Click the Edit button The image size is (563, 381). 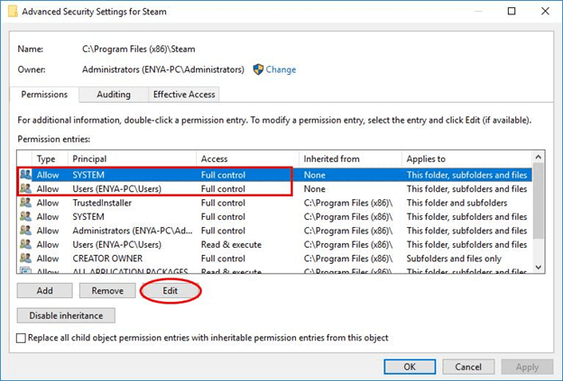(171, 291)
